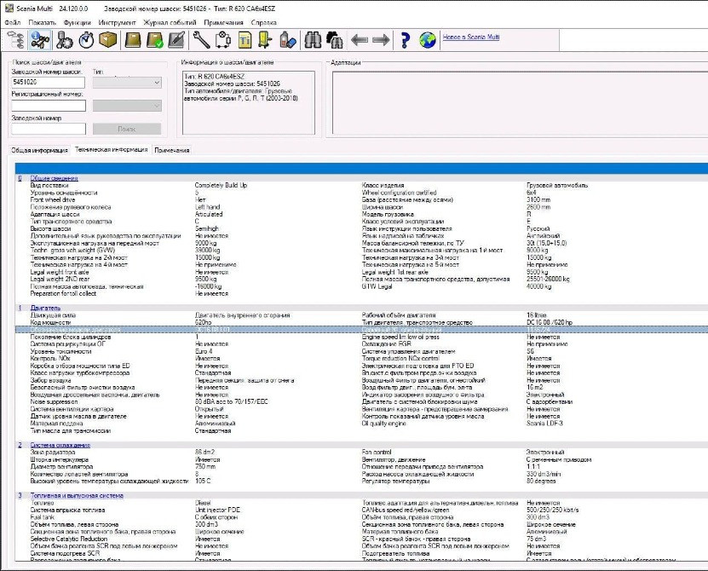Click the yellow machine part icon

265,40
